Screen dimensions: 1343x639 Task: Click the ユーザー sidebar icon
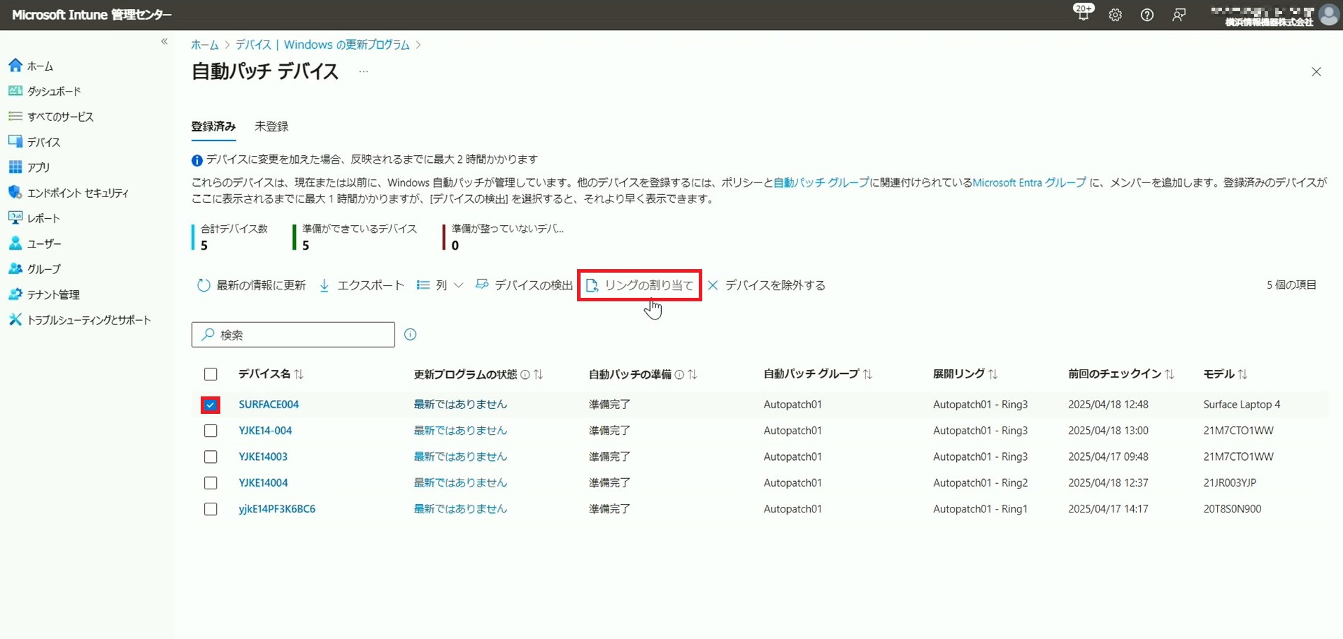(15, 243)
